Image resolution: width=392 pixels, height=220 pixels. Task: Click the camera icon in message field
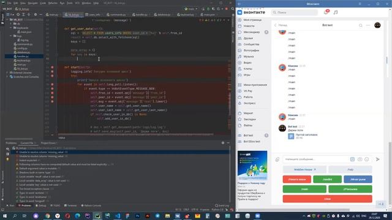(360, 159)
